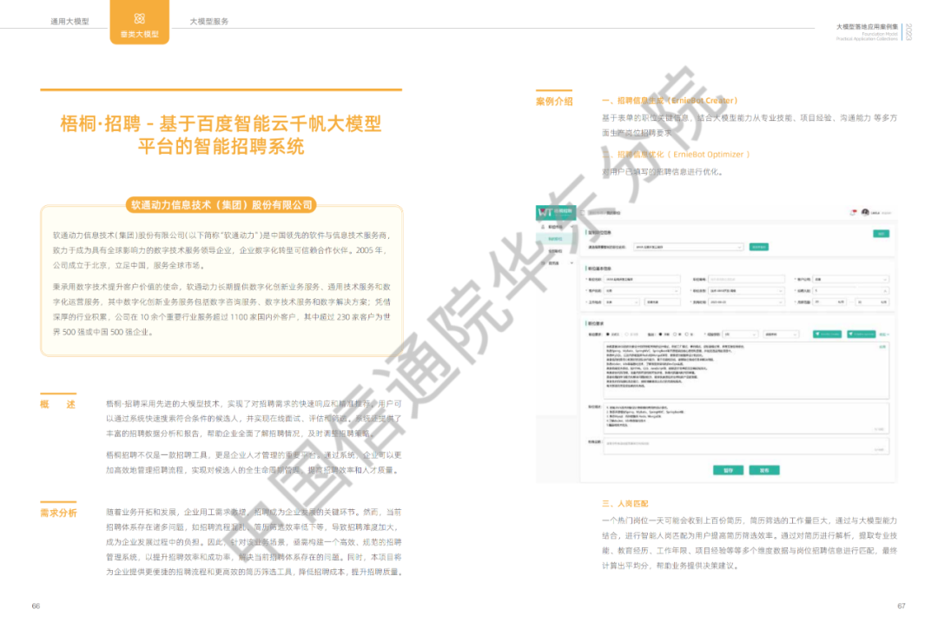Open the dropdown under the position name field
Screen dimensions: 938x636
coord(642,291)
